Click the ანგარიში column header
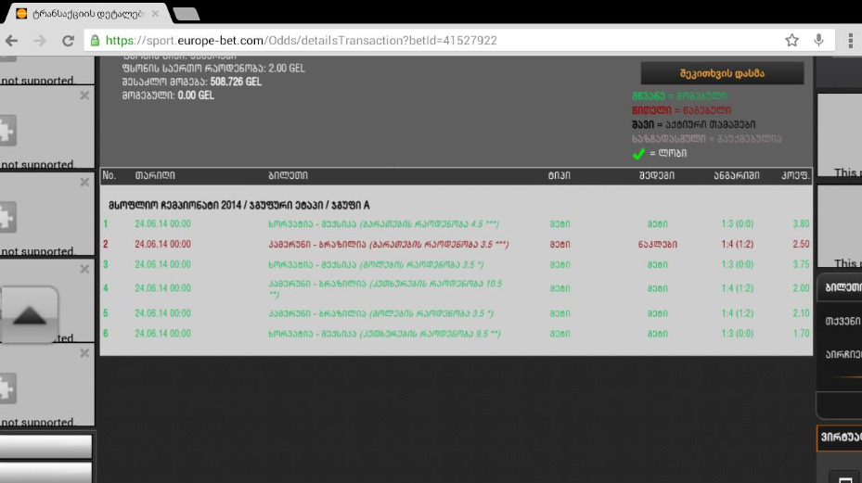Viewport: 862px width, 483px height. 737,175
